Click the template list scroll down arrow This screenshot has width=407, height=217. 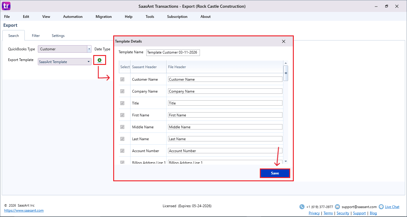[x=286, y=161]
